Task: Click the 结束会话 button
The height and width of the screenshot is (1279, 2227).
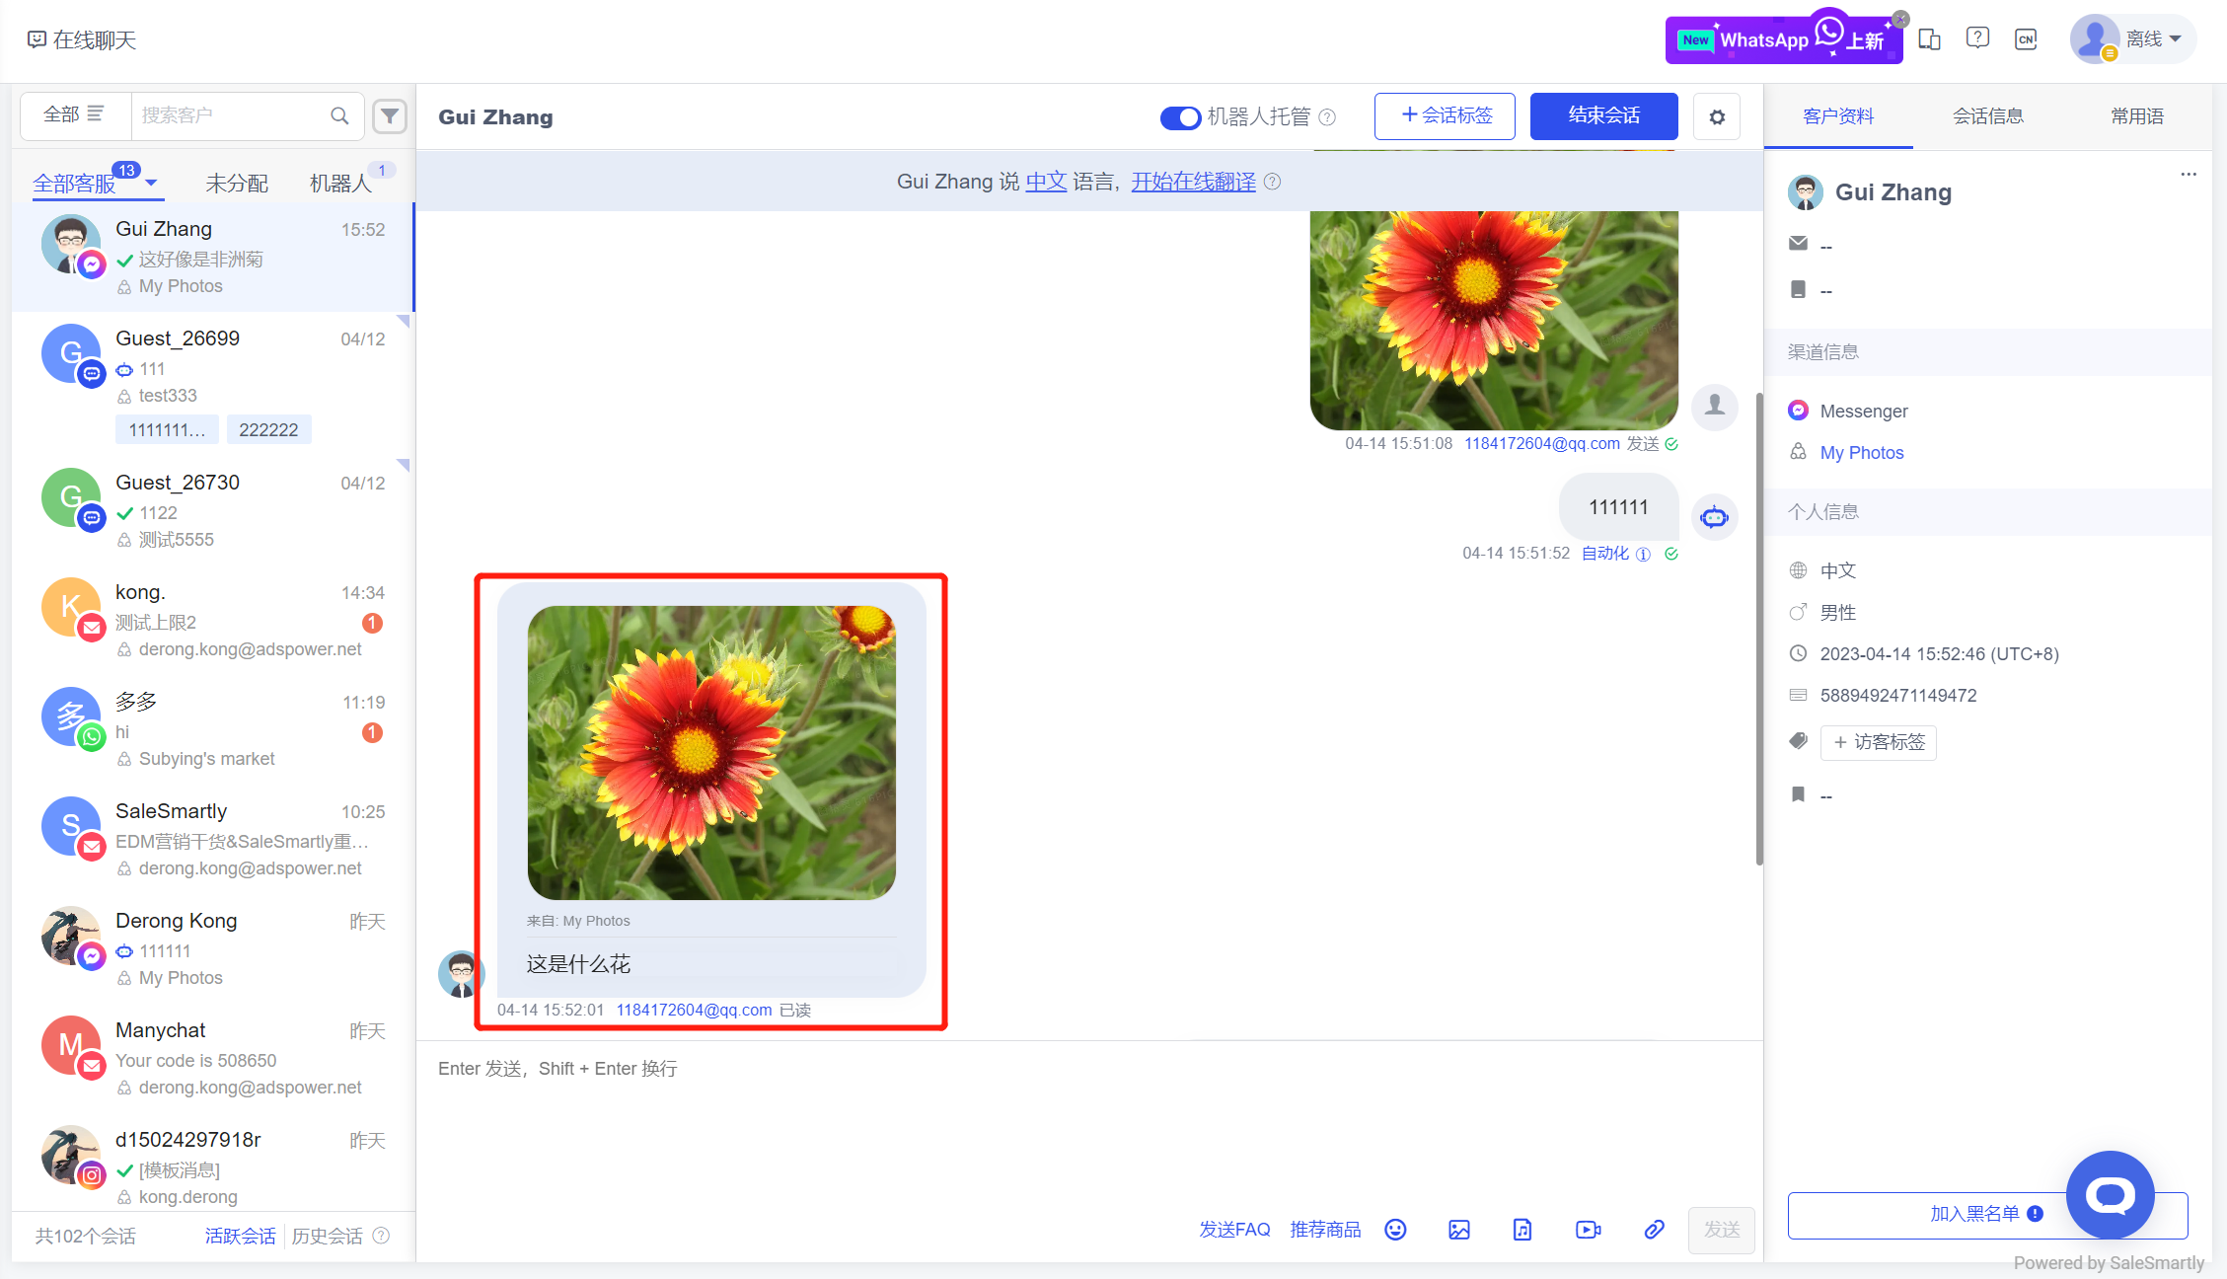Action: pyautogui.click(x=1603, y=116)
